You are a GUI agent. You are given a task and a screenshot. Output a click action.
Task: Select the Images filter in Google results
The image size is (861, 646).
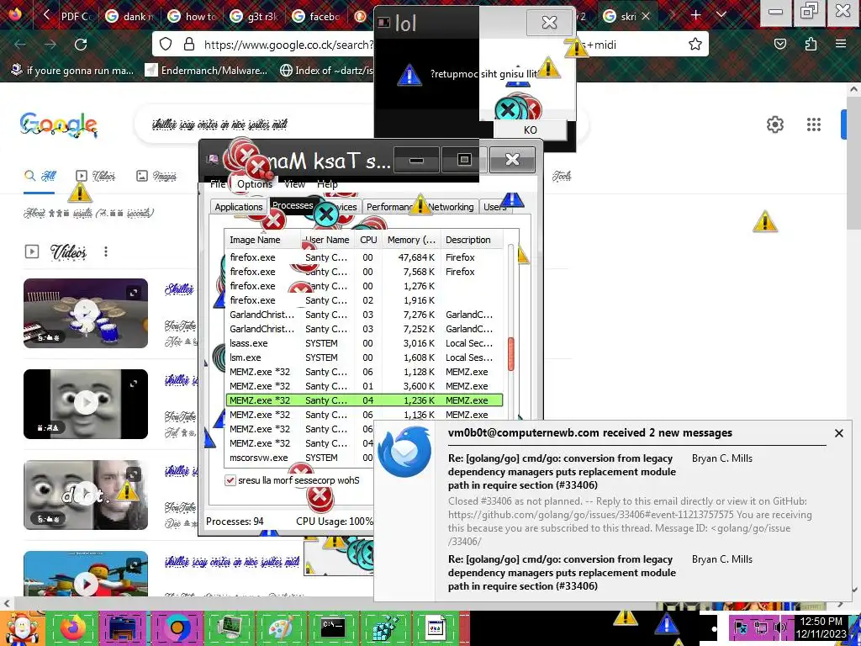(x=156, y=176)
